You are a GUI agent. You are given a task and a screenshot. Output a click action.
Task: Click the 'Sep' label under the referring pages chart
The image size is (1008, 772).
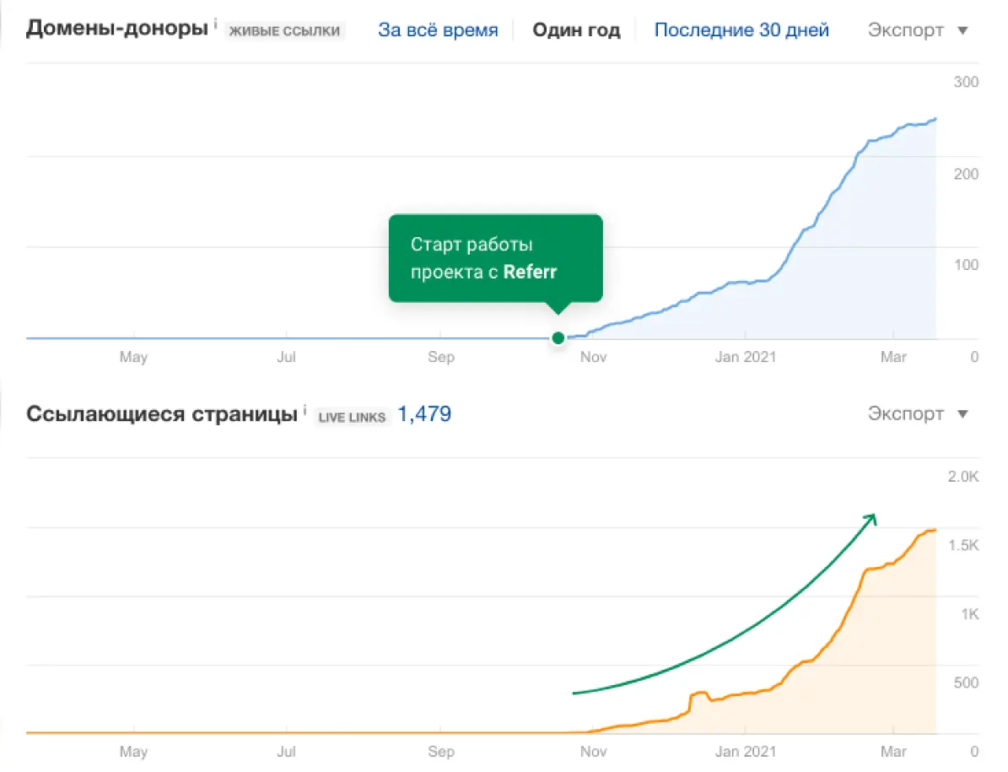[441, 752]
